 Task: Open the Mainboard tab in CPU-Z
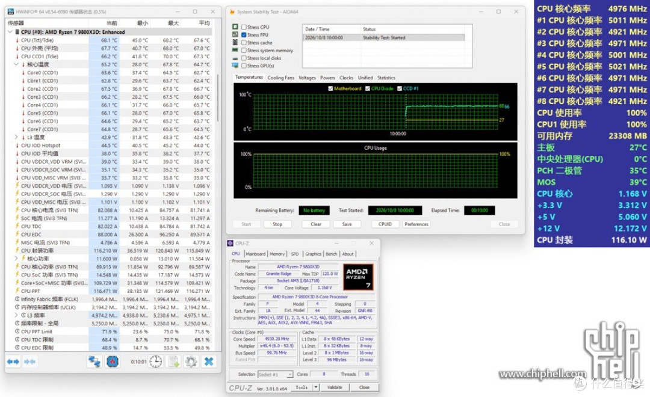(x=255, y=254)
